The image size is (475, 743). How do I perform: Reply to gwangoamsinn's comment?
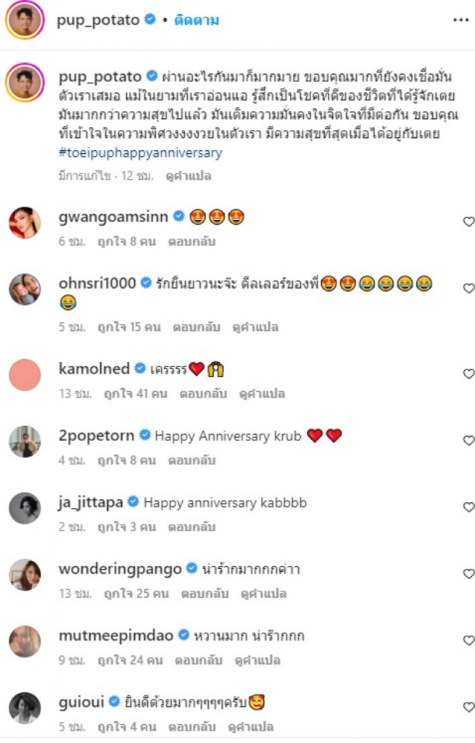coord(191,241)
